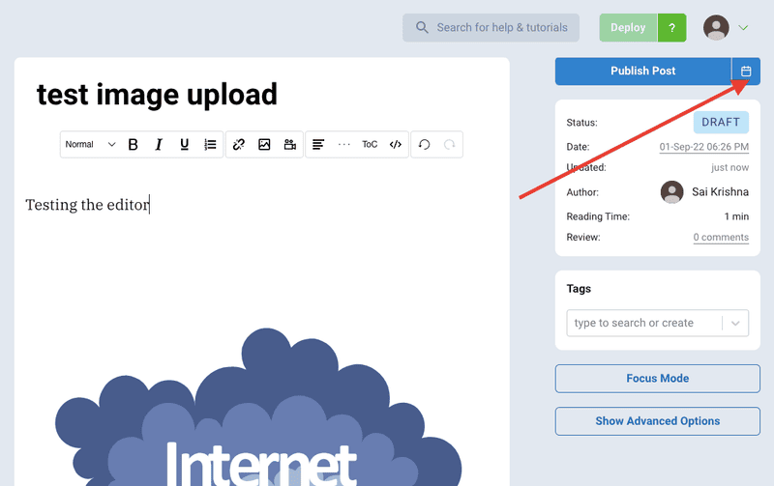Click the insert link icon
Viewport: 774px width, 486px height.
coord(239,145)
